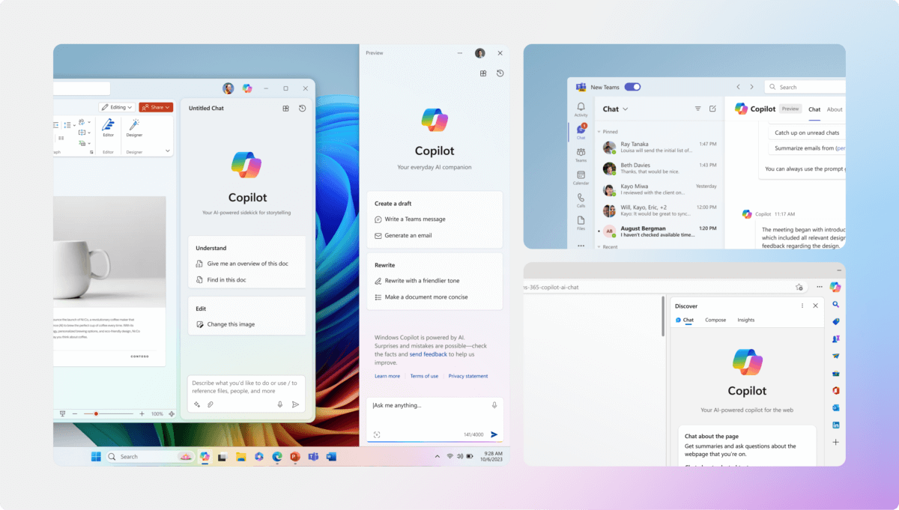Open LinkedIn in the Edge sidebar

tap(836, 425)
